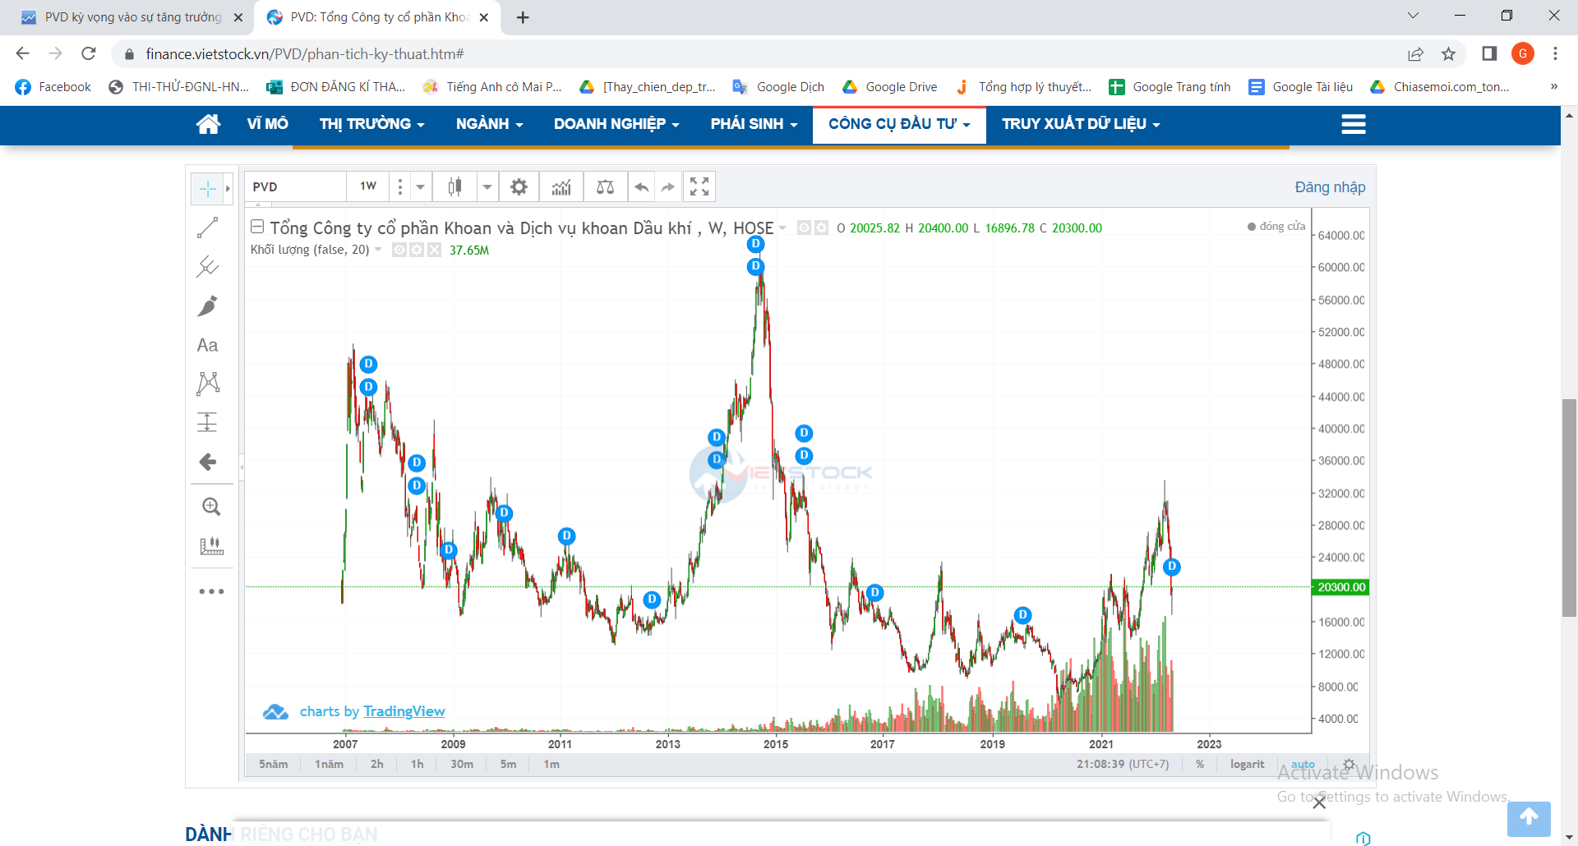Collapse the chart legend box
Screen dimensions: 1578x846
[257, 227]
